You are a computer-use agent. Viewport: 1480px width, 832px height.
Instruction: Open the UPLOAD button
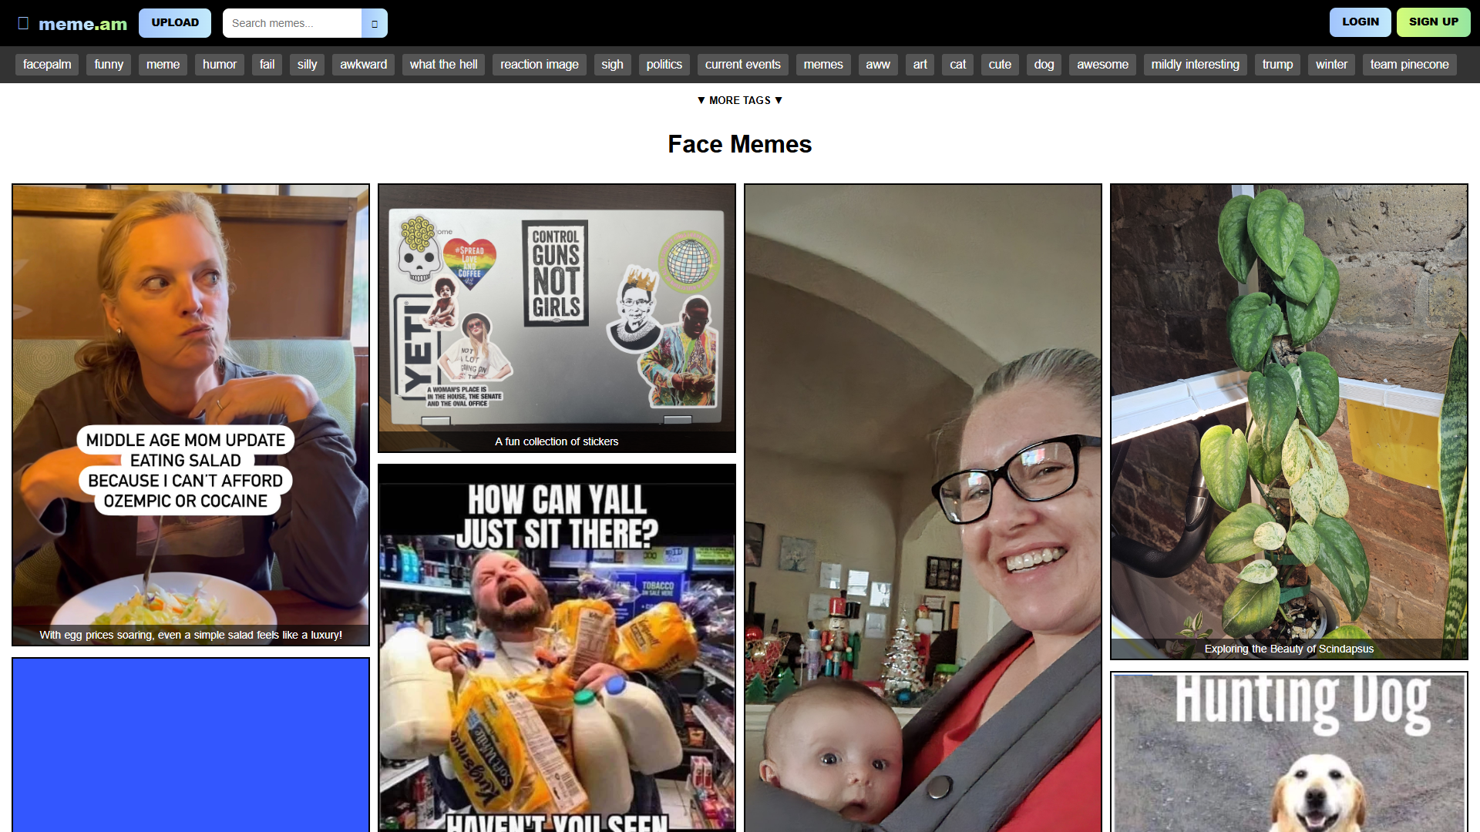pos(175,23)
